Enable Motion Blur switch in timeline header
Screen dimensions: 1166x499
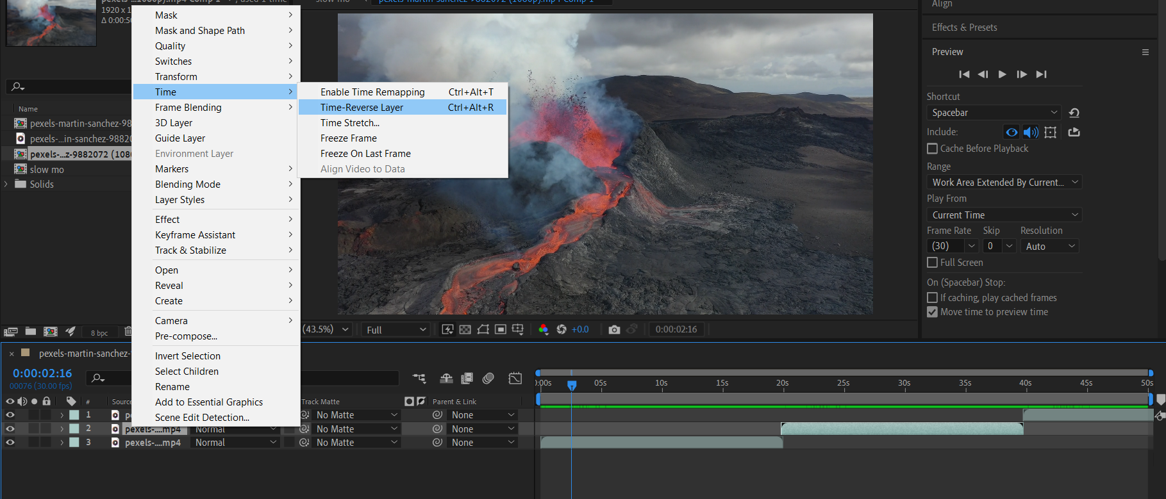coord(488,379)
